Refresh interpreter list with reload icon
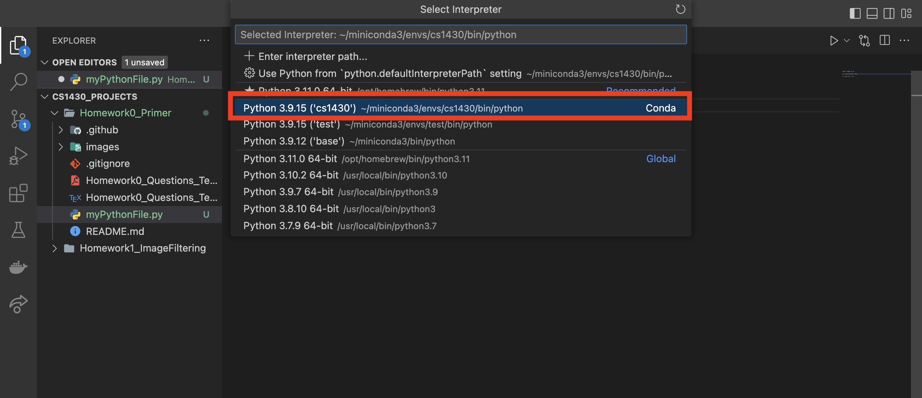Viewport: 922px width, 398px height. click(680, 9)
